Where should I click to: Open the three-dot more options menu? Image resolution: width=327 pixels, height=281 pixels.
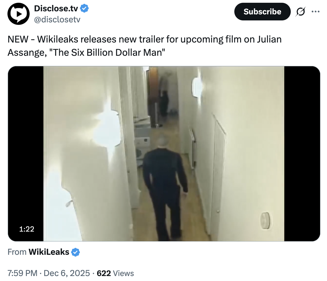point(316,11)
